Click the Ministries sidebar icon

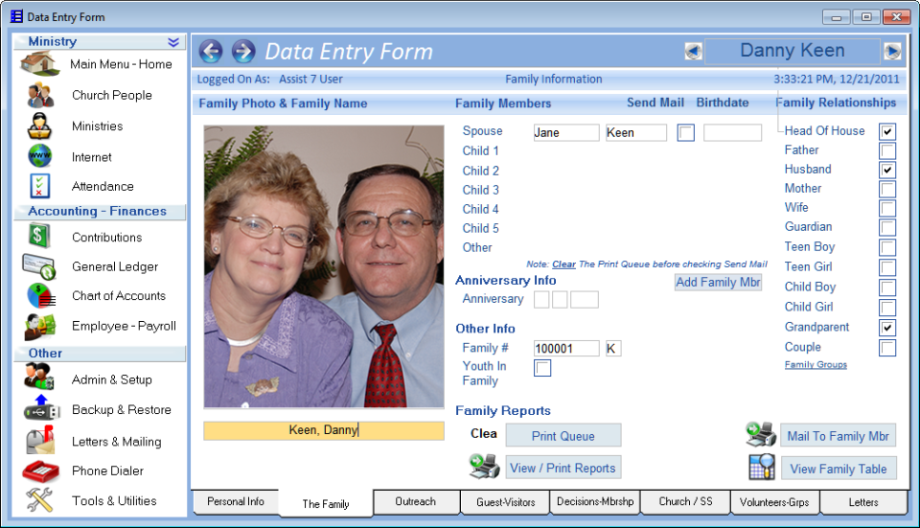point(40,126)
